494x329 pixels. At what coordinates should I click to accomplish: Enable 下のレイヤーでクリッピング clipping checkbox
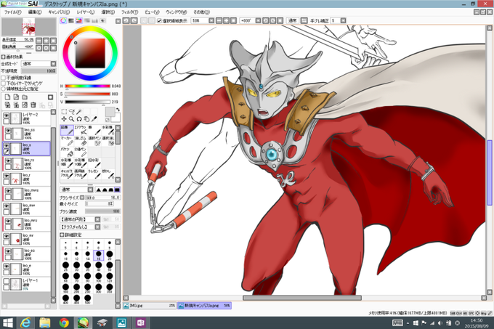pos(4,84)
